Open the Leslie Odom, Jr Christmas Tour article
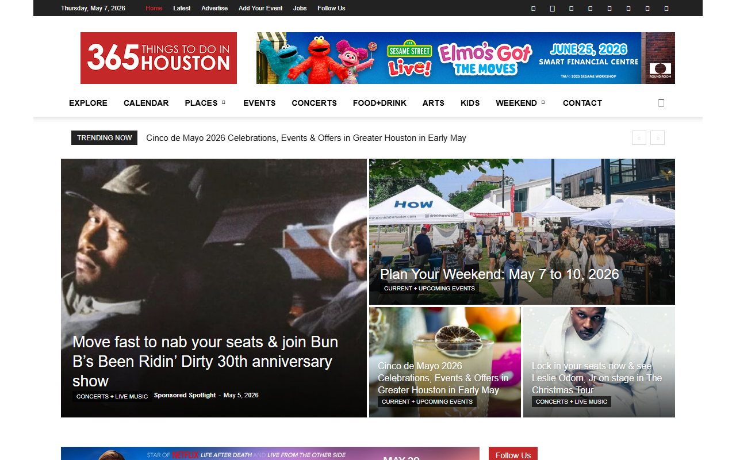Image resolution: width=736 pixels, height=460 pixels. [597, 378]
